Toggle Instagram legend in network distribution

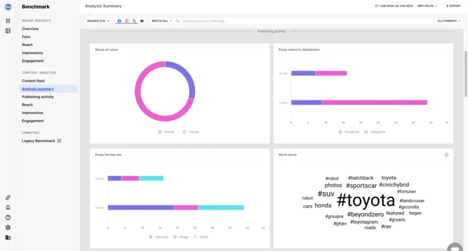[375, 132]
